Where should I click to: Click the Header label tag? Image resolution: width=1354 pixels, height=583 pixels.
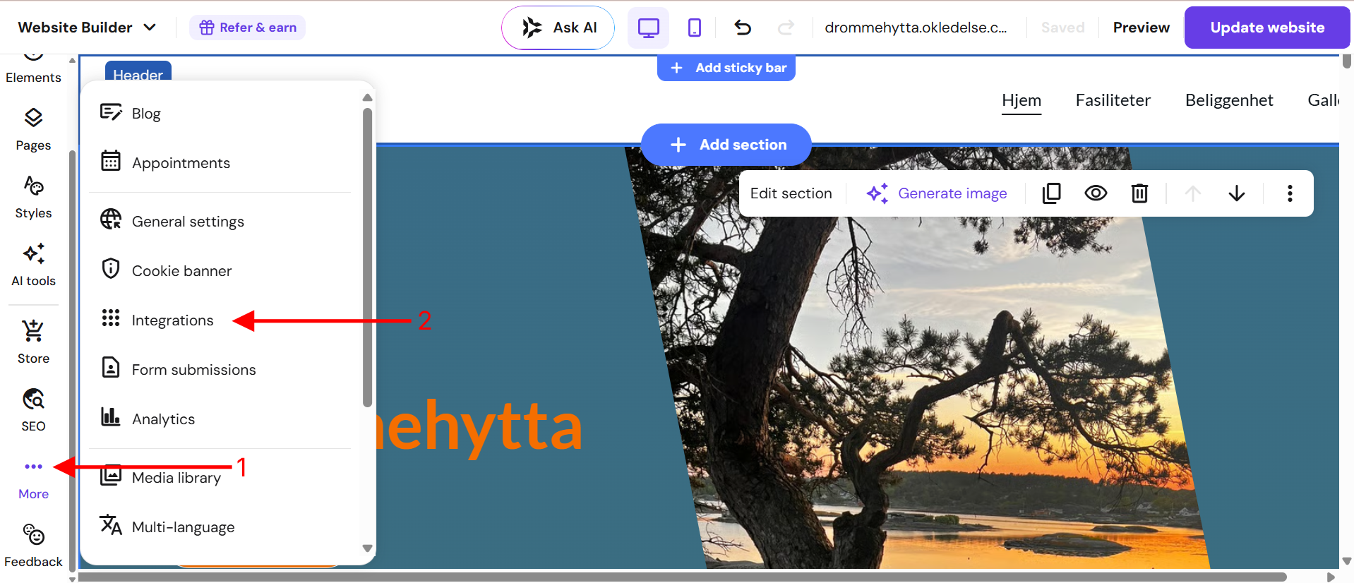click(138, 71)
